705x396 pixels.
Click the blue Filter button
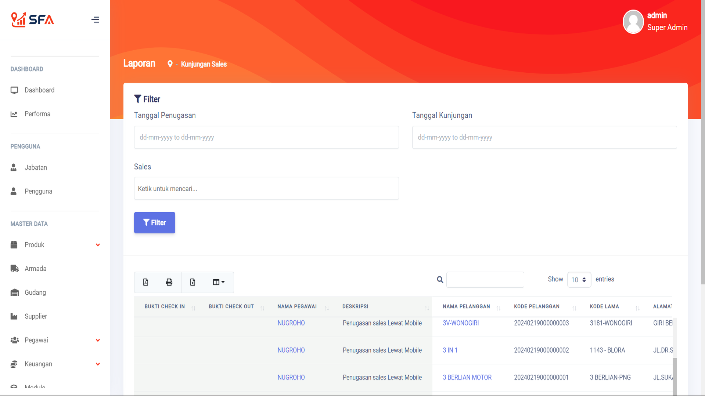(155, 223)
